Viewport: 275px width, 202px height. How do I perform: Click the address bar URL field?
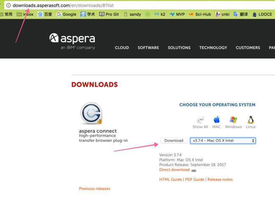click(x=140, y=5)
